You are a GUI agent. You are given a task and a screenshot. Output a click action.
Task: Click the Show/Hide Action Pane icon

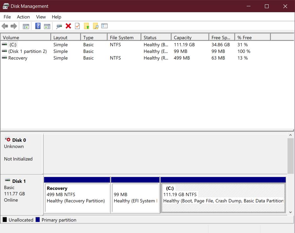click(47, 26)
